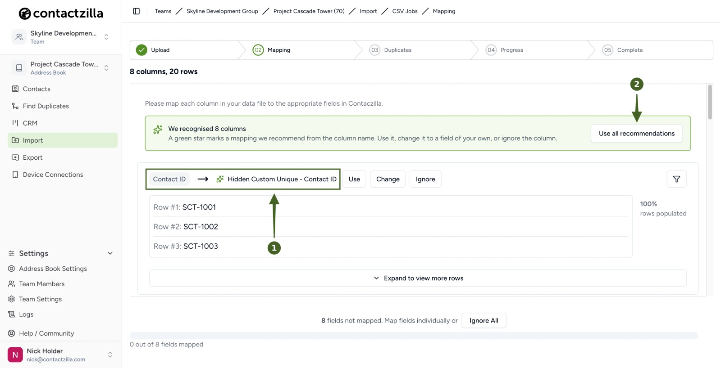721x368 pixels.
Task: Collapse the Settings section chevron
Action: (x=110, y=253)
